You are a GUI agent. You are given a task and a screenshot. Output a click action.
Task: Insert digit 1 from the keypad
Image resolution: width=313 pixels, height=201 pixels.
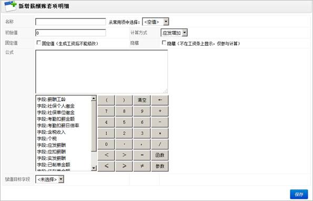(106, 133)
